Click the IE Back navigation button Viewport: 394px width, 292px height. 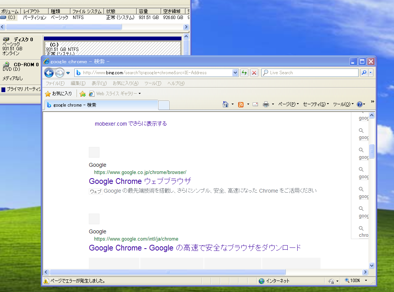[49, 73]
